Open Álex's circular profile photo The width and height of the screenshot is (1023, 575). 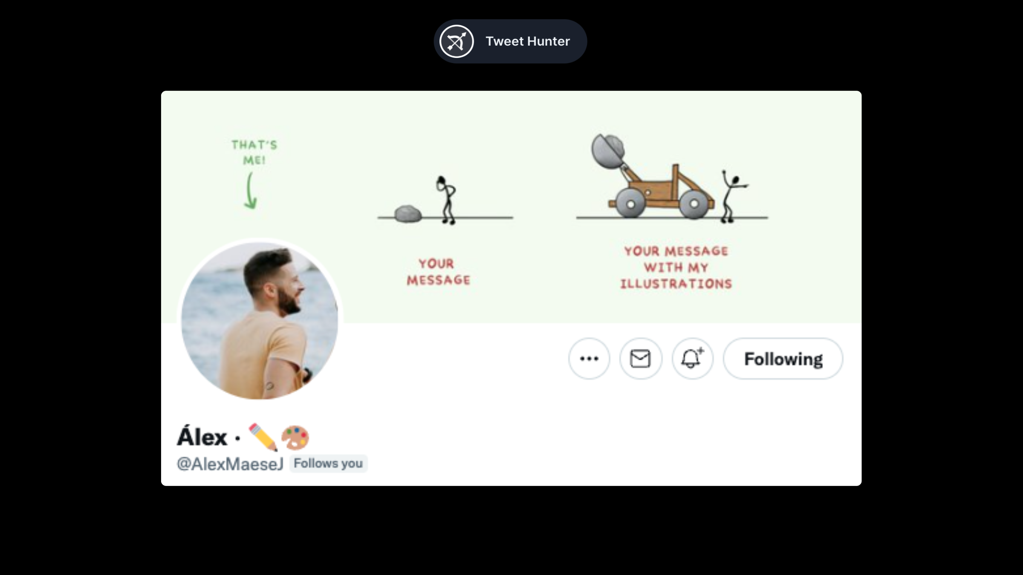(x=260, y=320)
